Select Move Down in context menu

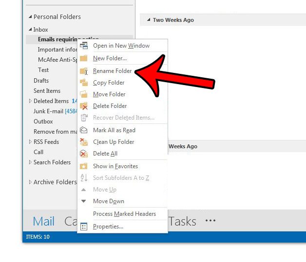[108, 201]
